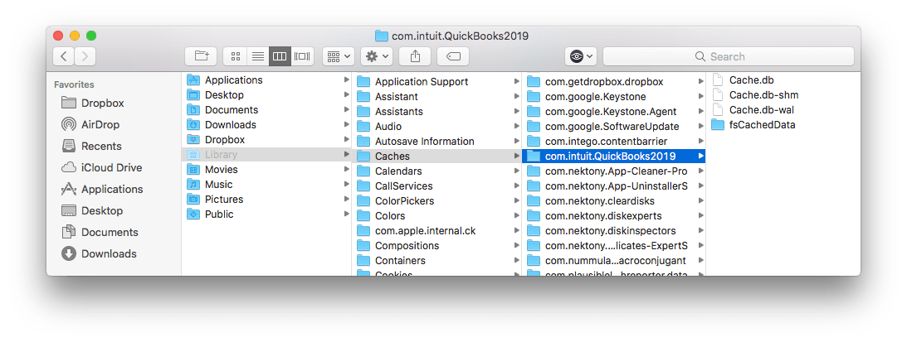Select the Documents folder in first column

[266, 110]
